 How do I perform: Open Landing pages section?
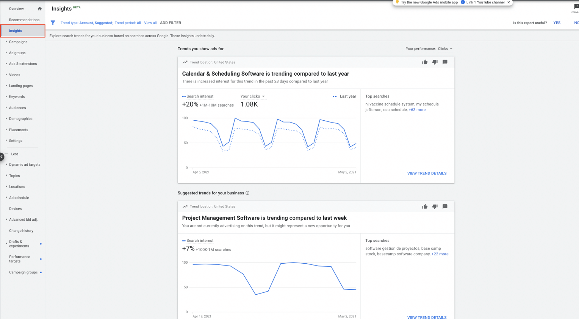coord(21,86)
